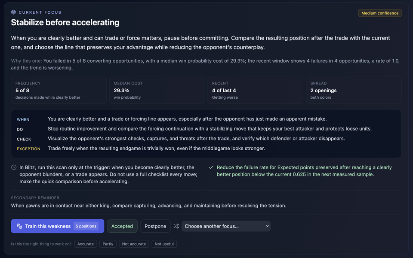Start Train this weakness session
This screenshot has height=258, width=413.
point(57,226)
